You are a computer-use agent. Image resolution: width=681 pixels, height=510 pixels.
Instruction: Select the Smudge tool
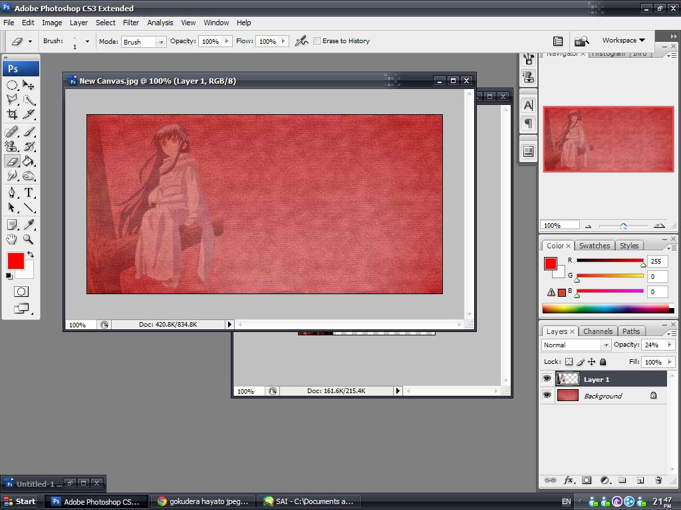click(12, 175)
